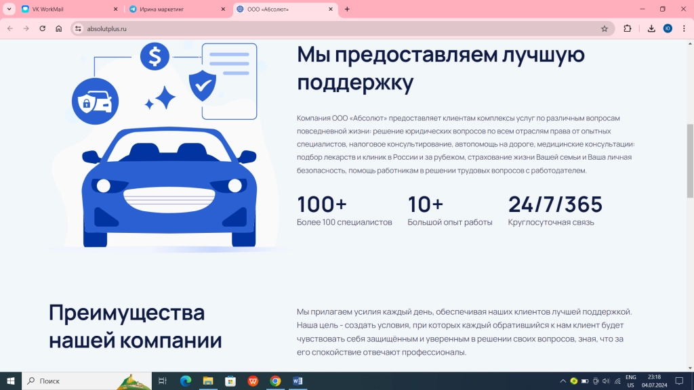Click the 10+ experience statistic
The height and width of the screenshot is (390, 694).
(426, 204)
